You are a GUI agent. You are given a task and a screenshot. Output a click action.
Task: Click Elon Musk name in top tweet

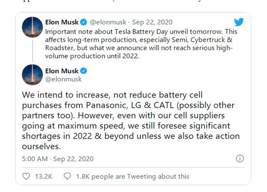pyautogui.click(x=62, y=22)
